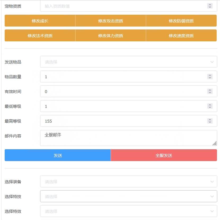Image resolution: width=220 pixels, height=220 pixels.
Task: Click the 修改法术资质 button
Action: [40, 36]
